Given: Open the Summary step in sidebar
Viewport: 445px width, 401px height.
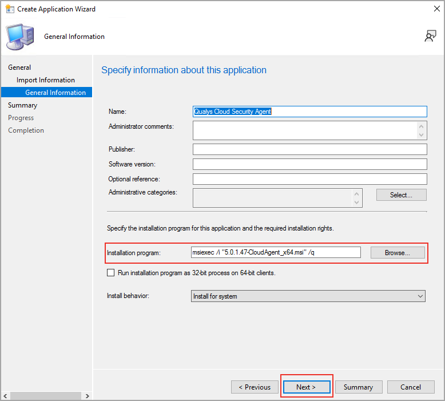Looking at the screenshot, I should (x=22, y=105).
